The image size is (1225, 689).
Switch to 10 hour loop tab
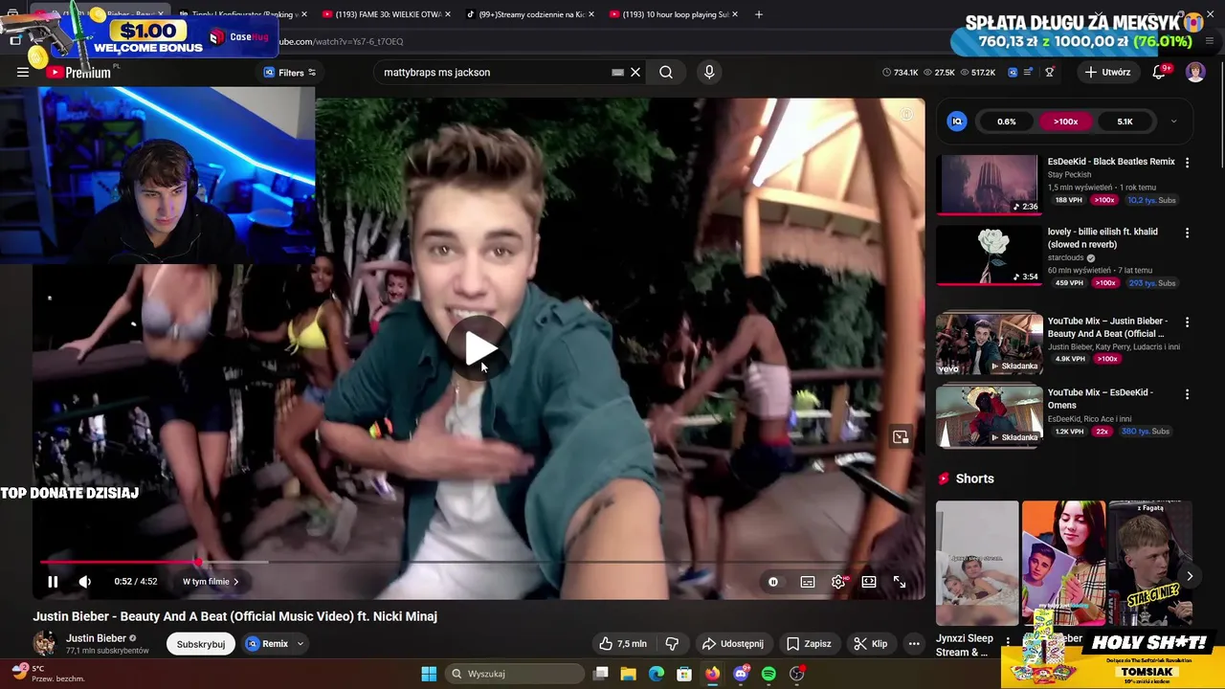675,14
